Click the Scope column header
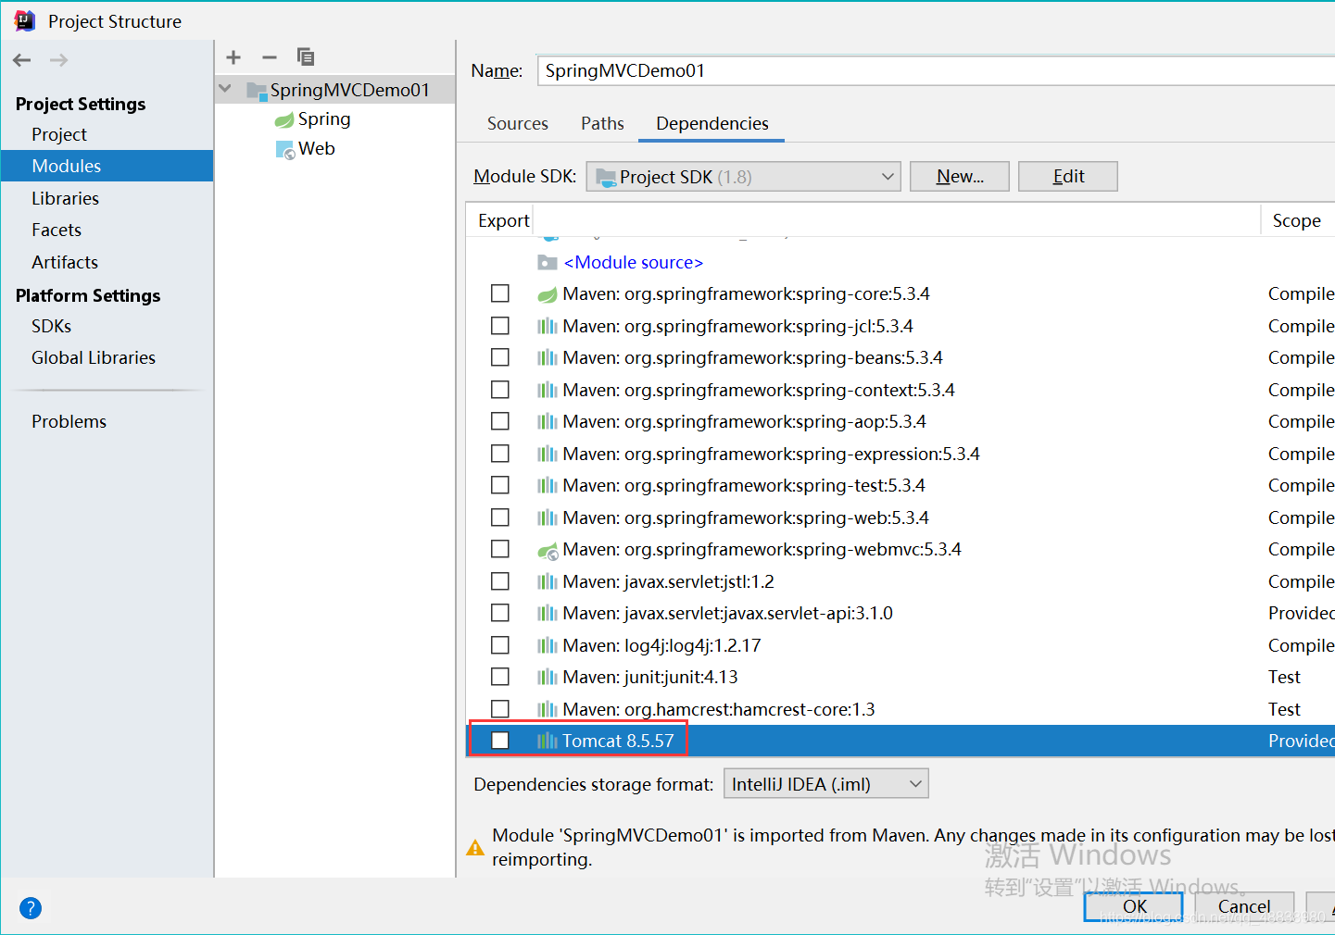 tap(1296, 220)
